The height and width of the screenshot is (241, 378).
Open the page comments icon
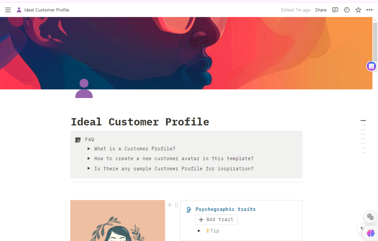coord(335,10)
